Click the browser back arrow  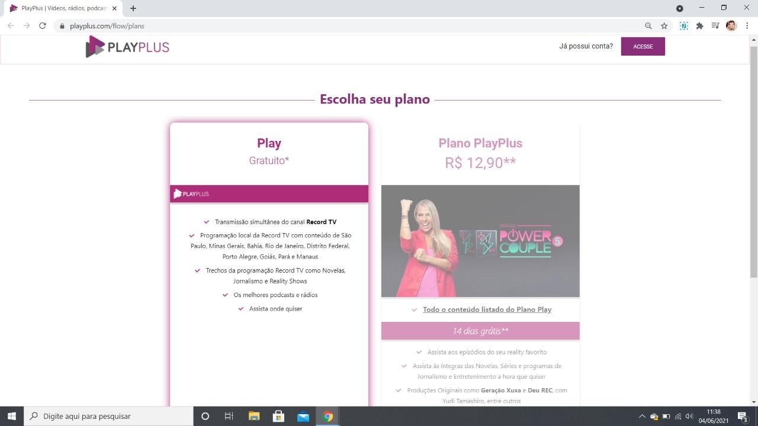(x=11, y=26)
